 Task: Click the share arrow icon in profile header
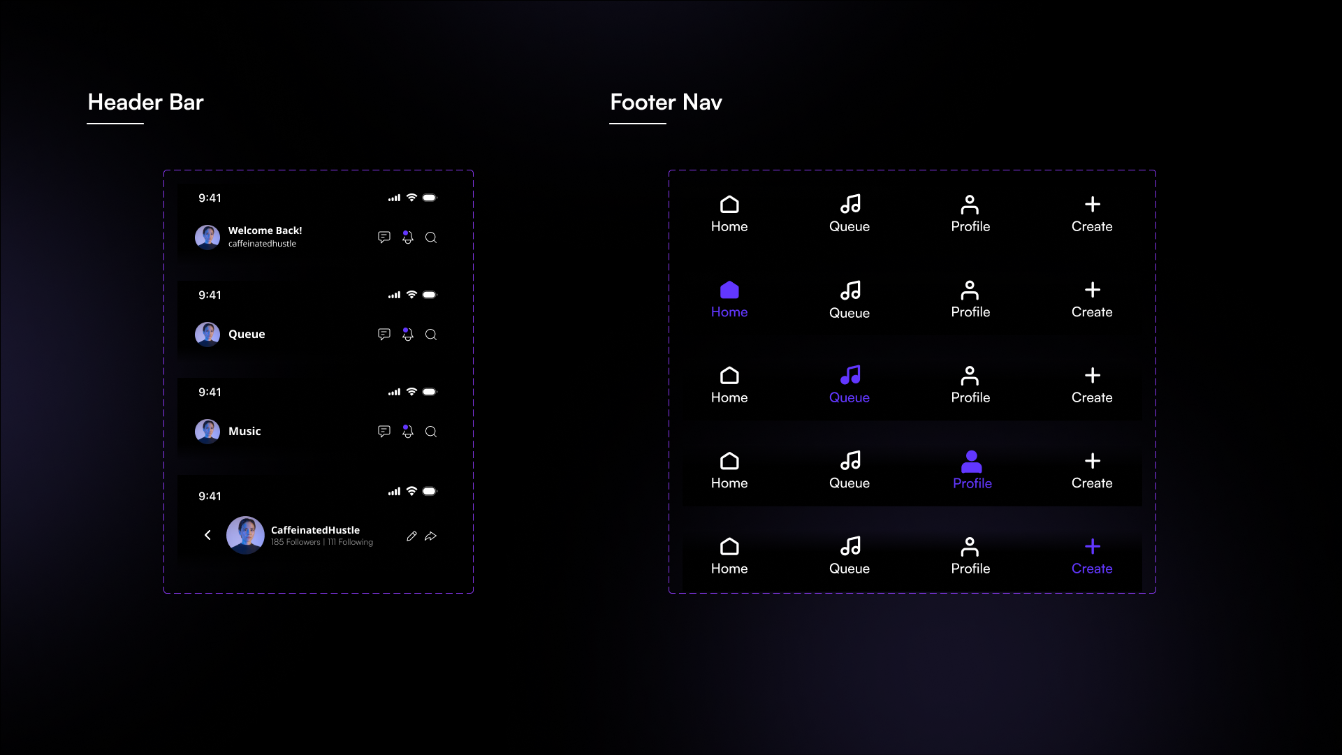pyautogui.click(x=431, y=536)
